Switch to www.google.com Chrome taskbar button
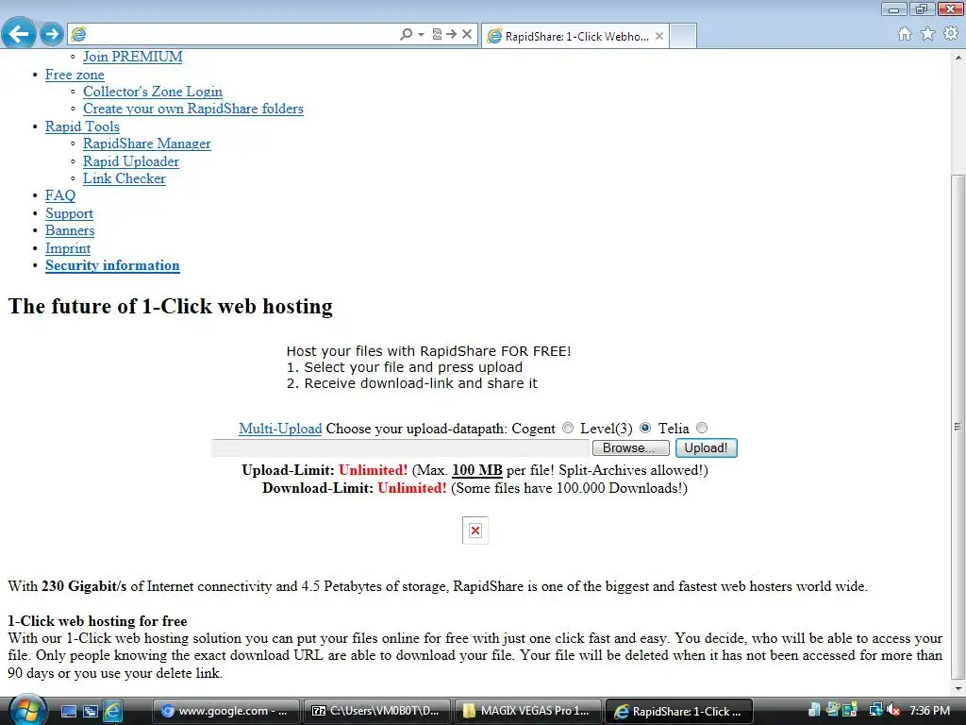The image size is (966, 725). pos(225,711)
